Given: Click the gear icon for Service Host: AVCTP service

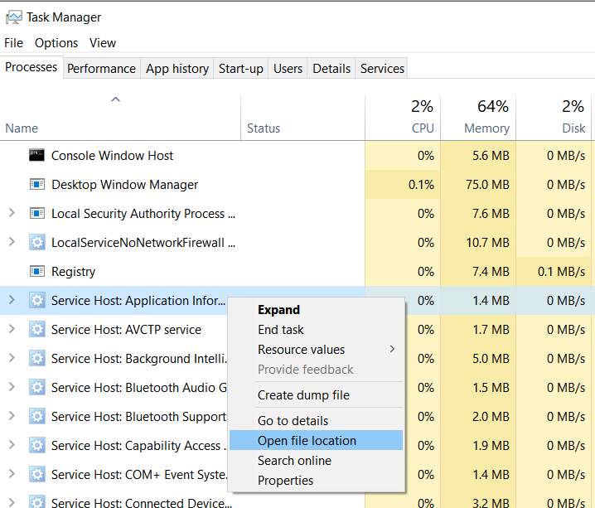Looking at the screenshot, I should (x=36, y=330).
